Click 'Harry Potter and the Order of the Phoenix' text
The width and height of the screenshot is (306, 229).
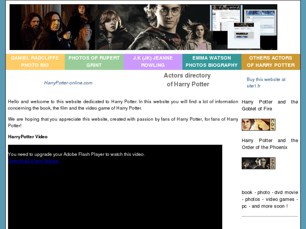click(270, 144)
